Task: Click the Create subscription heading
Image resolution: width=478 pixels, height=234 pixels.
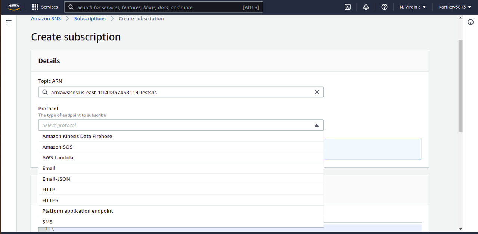Action: point(76,37)
